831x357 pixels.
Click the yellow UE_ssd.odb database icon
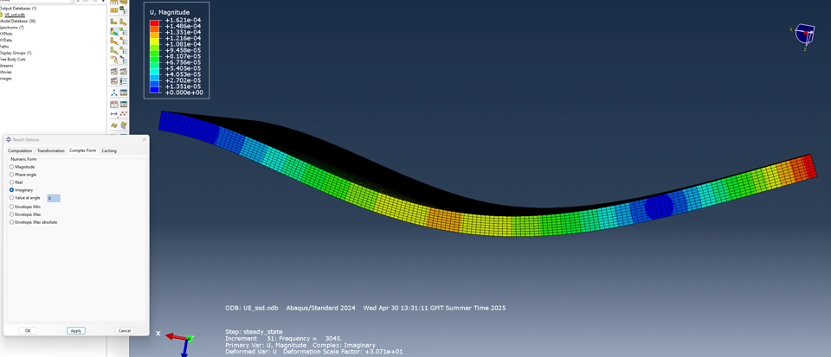(2, 15)
